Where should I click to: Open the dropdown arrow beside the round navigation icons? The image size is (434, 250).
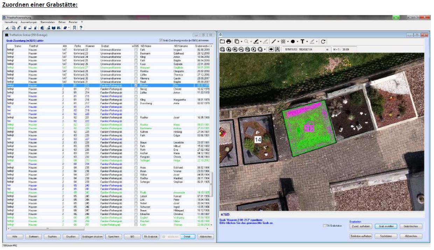265,50
